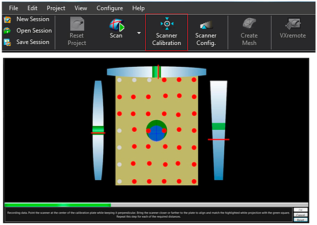Open the Edit menu
Image resolution: width=317 pixels, height=225 pixels.
tap(32, 8)
